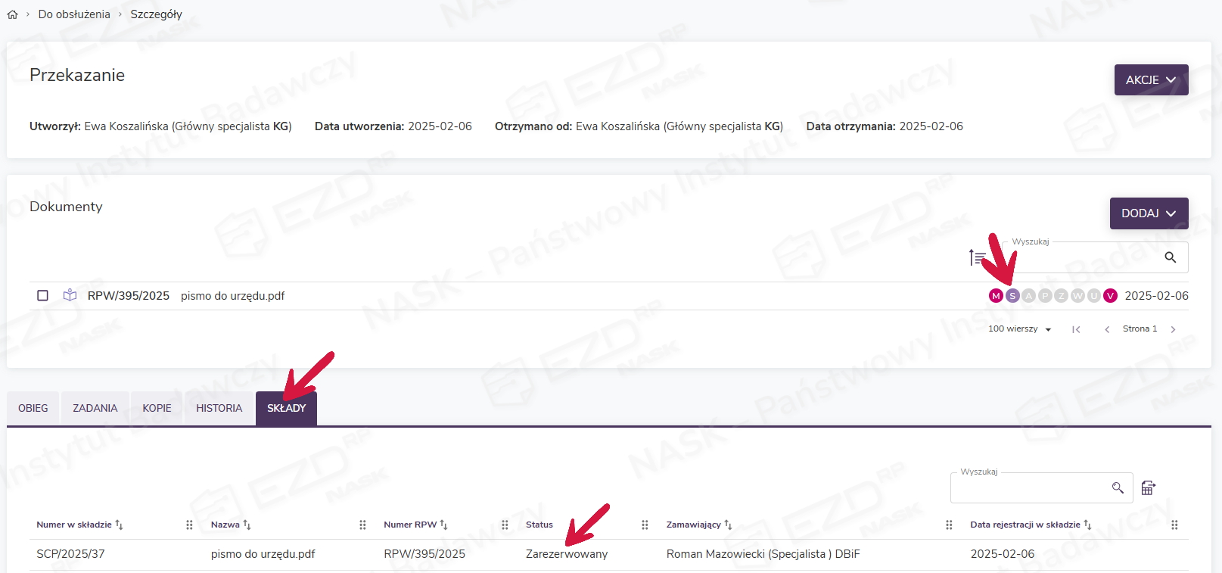Go to Do obsłużenia breadcrumb link
1222x573 pixels.
[74, 14]
